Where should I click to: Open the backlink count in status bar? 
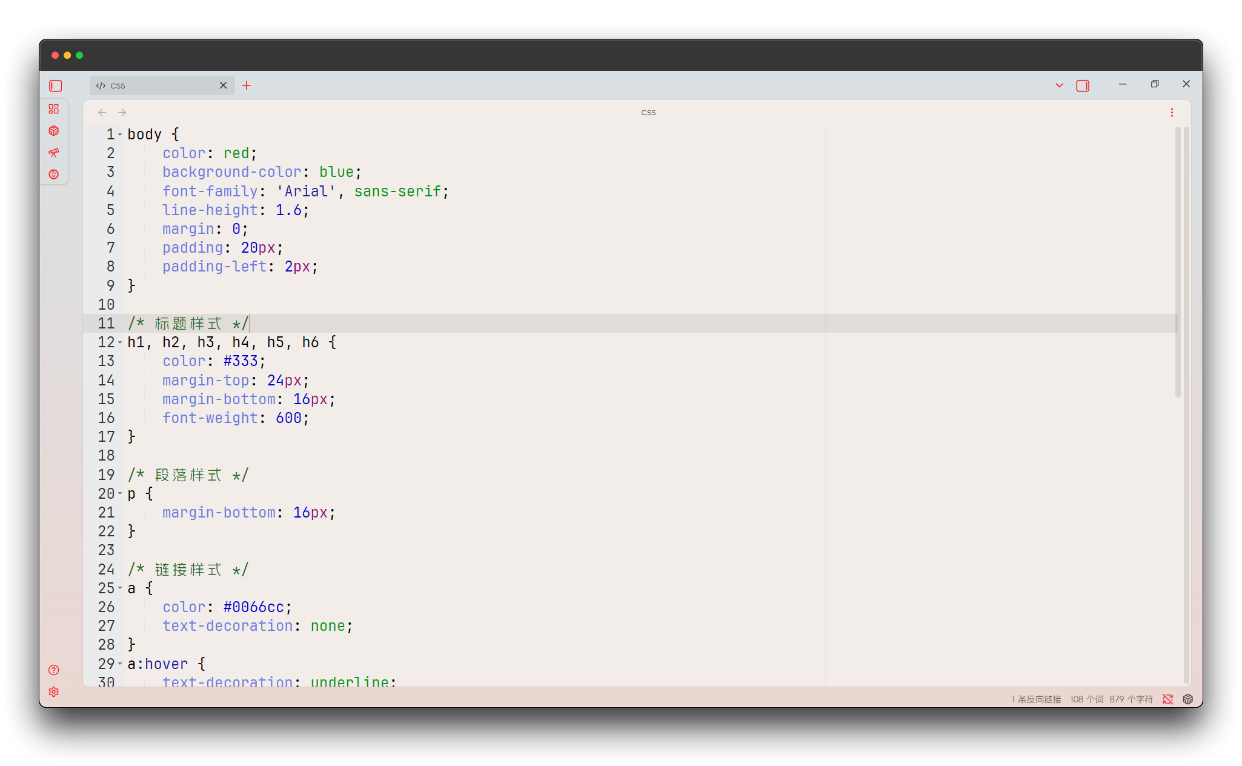pos(1035,699)
